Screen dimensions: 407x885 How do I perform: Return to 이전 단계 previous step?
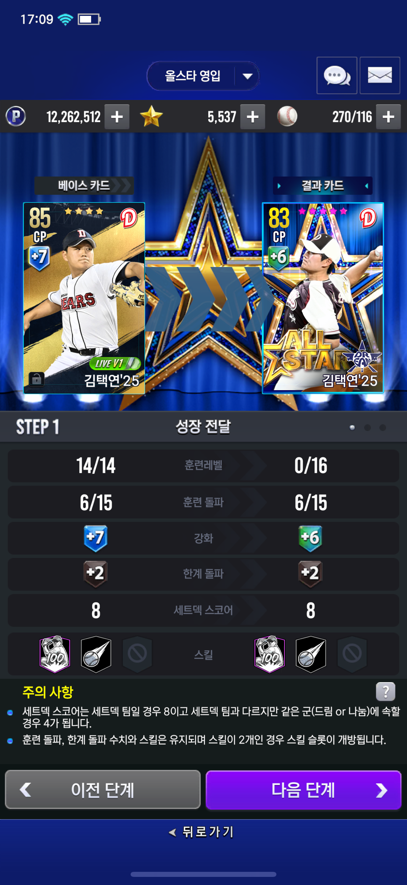pyautogui.click(x=103, y=789)
